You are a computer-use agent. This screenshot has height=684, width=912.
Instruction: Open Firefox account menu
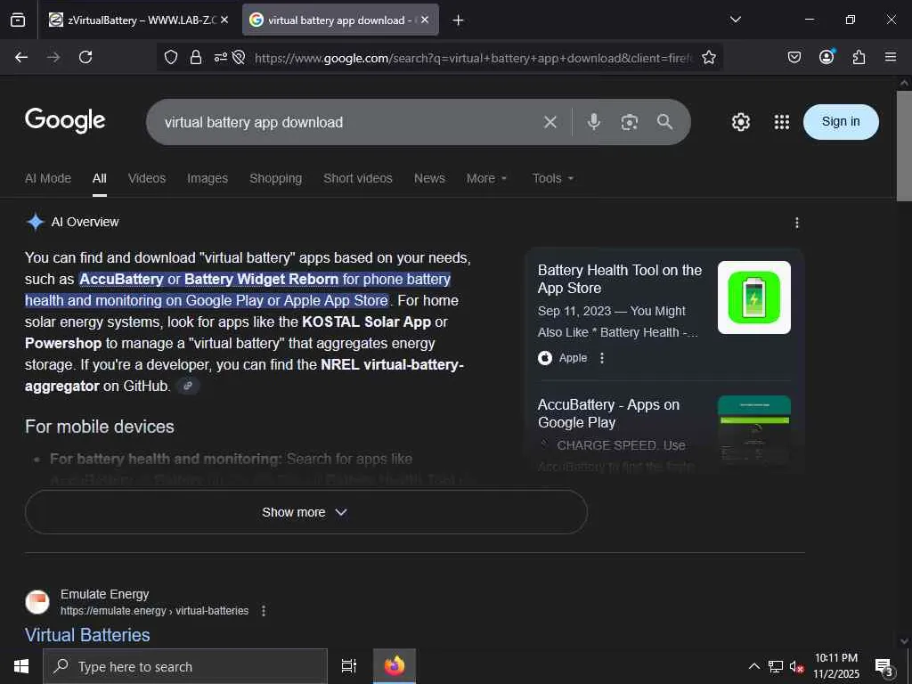[826, 57]
